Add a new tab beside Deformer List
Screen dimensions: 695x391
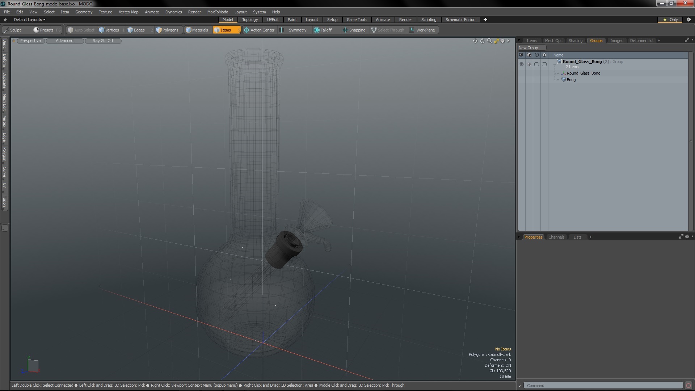click(x=659, y=41)
